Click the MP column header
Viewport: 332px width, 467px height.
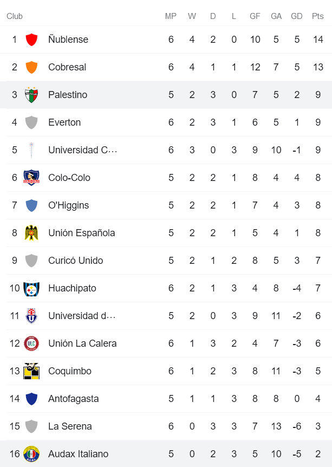(x=171, y=16)
